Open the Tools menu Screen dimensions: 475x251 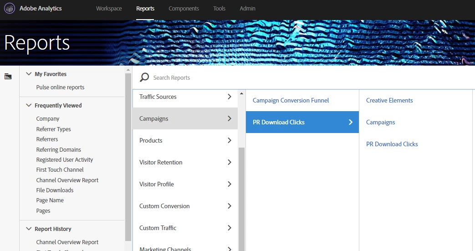(x=219, y=9)
